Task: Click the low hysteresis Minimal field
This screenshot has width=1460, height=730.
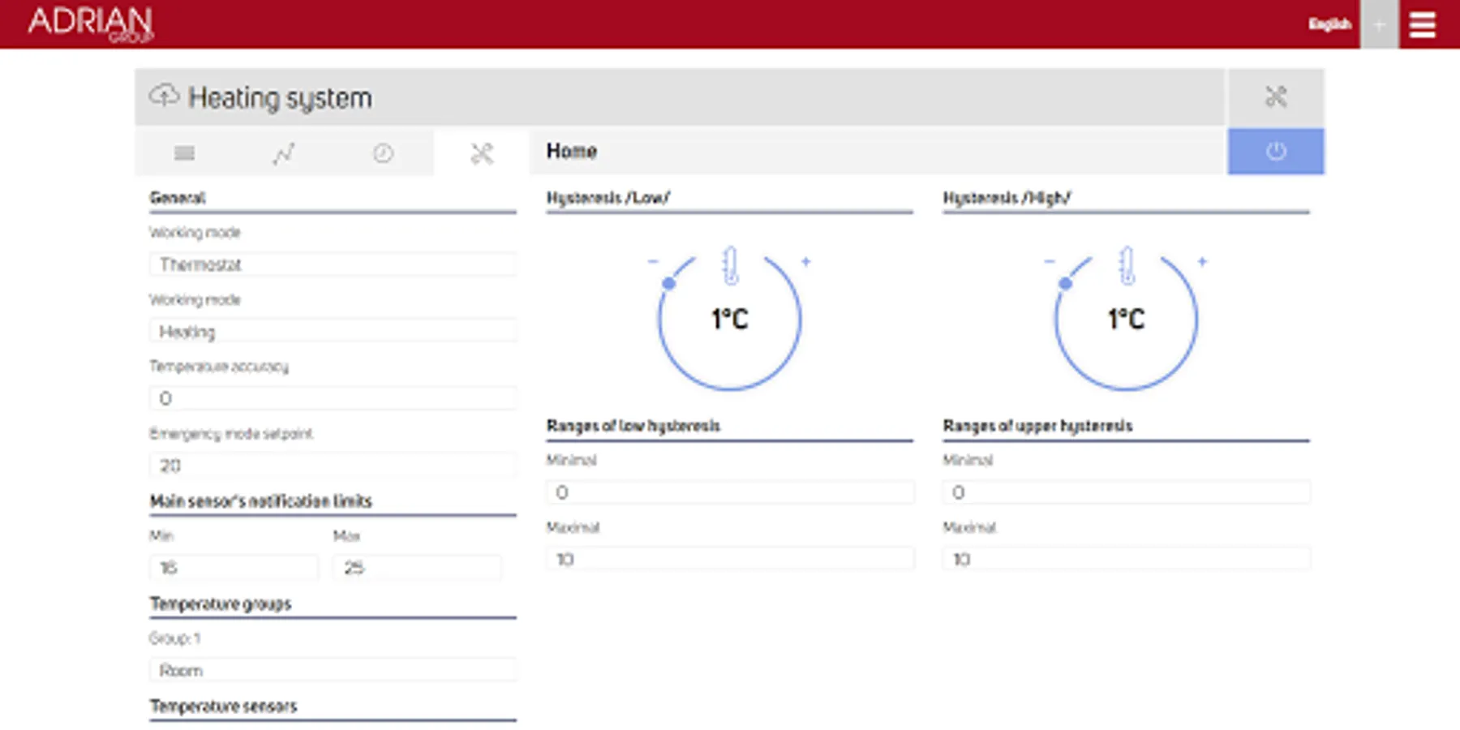Action: [730, 492]
